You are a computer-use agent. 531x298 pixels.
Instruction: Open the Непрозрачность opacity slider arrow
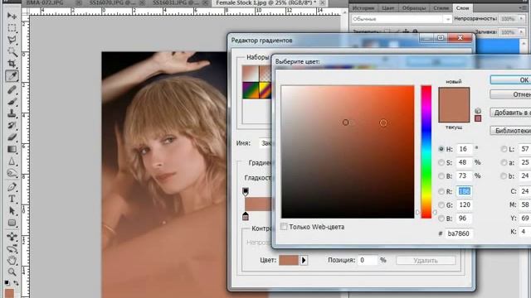pyautogui.click(x=521, y=19)
